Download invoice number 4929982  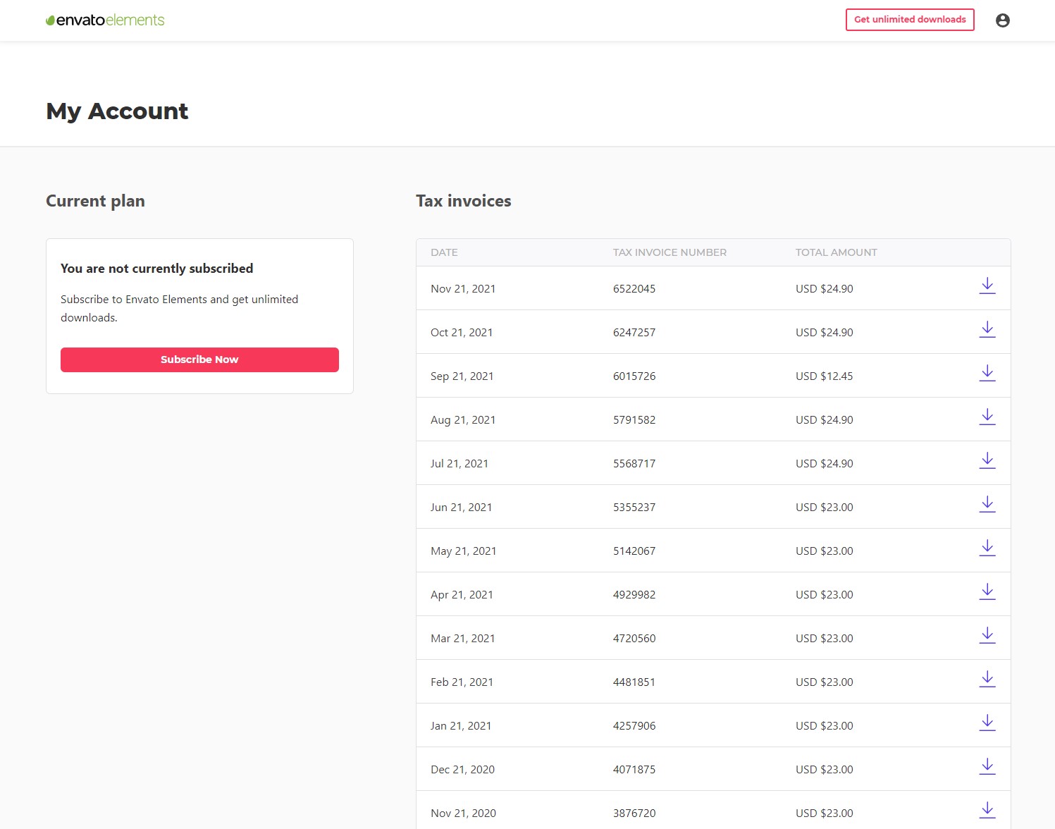click(987, 593)
